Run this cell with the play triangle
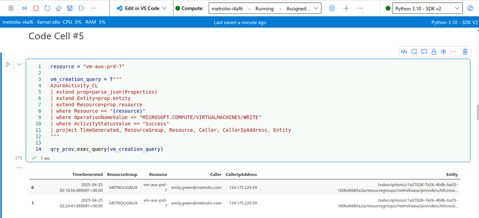This screenshot has width=479, height=218. coord(8,64)
